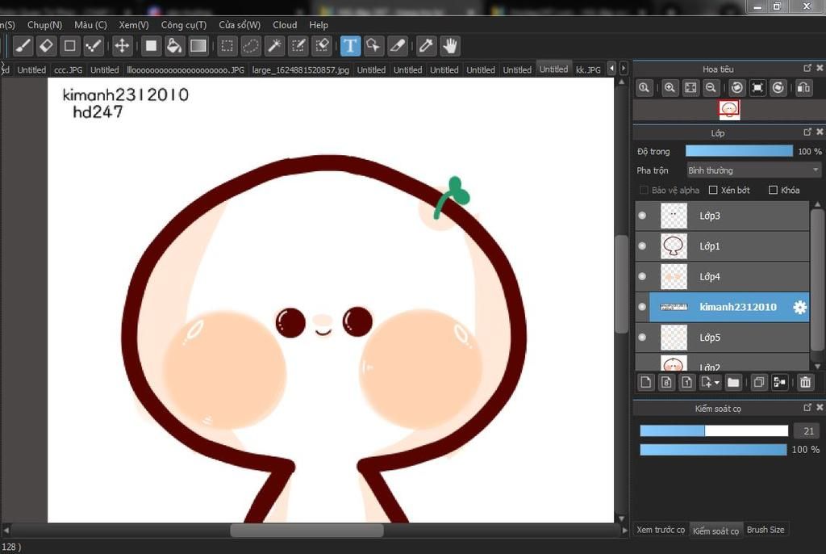Viewport: 826px width, 554px height.
Task: Enable the Xén bớt clipping checkbox
Action: point(713,190)
